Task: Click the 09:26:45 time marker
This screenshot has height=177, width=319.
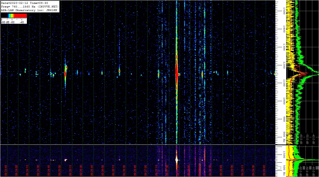Action: tap(135, 170)
